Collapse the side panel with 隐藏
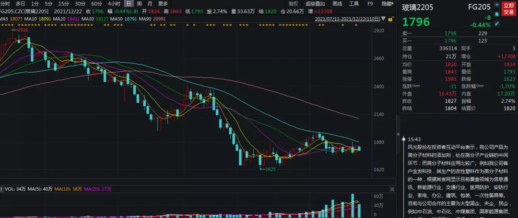The height and width of the screenshot is (218, 518). (x=387, y=3)
